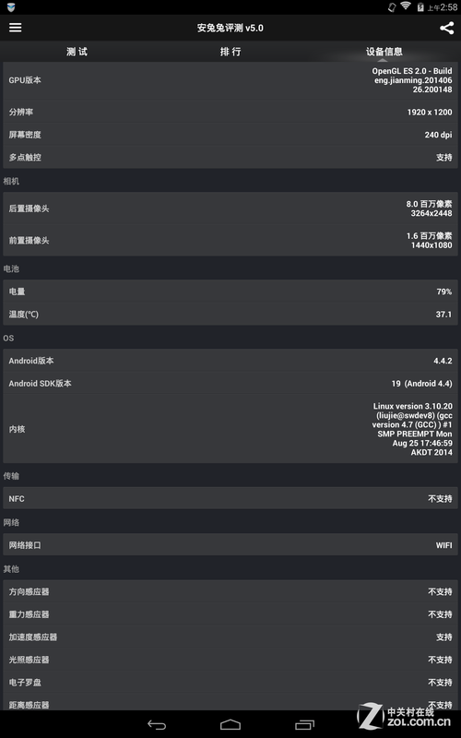
Task: Select the 后置摄像头 row
Action: click(230, 208)
